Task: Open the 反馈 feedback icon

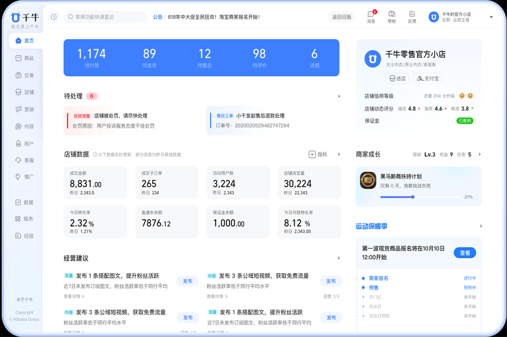Action: click(x=412, y=15)
